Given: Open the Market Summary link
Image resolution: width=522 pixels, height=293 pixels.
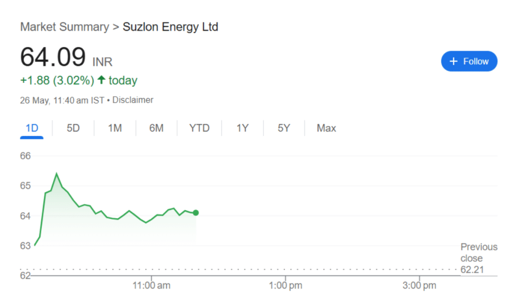Looking at the screenshot, I should (65, 27).
